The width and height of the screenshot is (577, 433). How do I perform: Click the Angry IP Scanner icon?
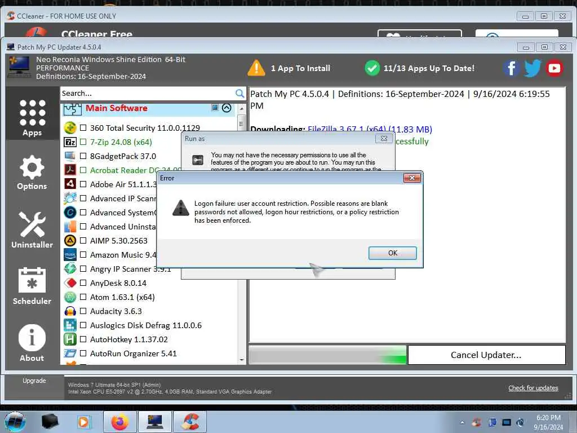tap(70, 269)
